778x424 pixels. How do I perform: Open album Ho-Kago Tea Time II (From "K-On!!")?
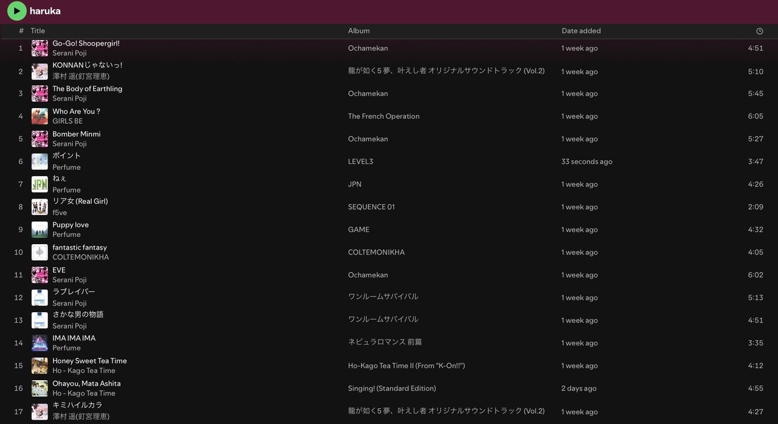pyautogui.click(x=407, y=366)
